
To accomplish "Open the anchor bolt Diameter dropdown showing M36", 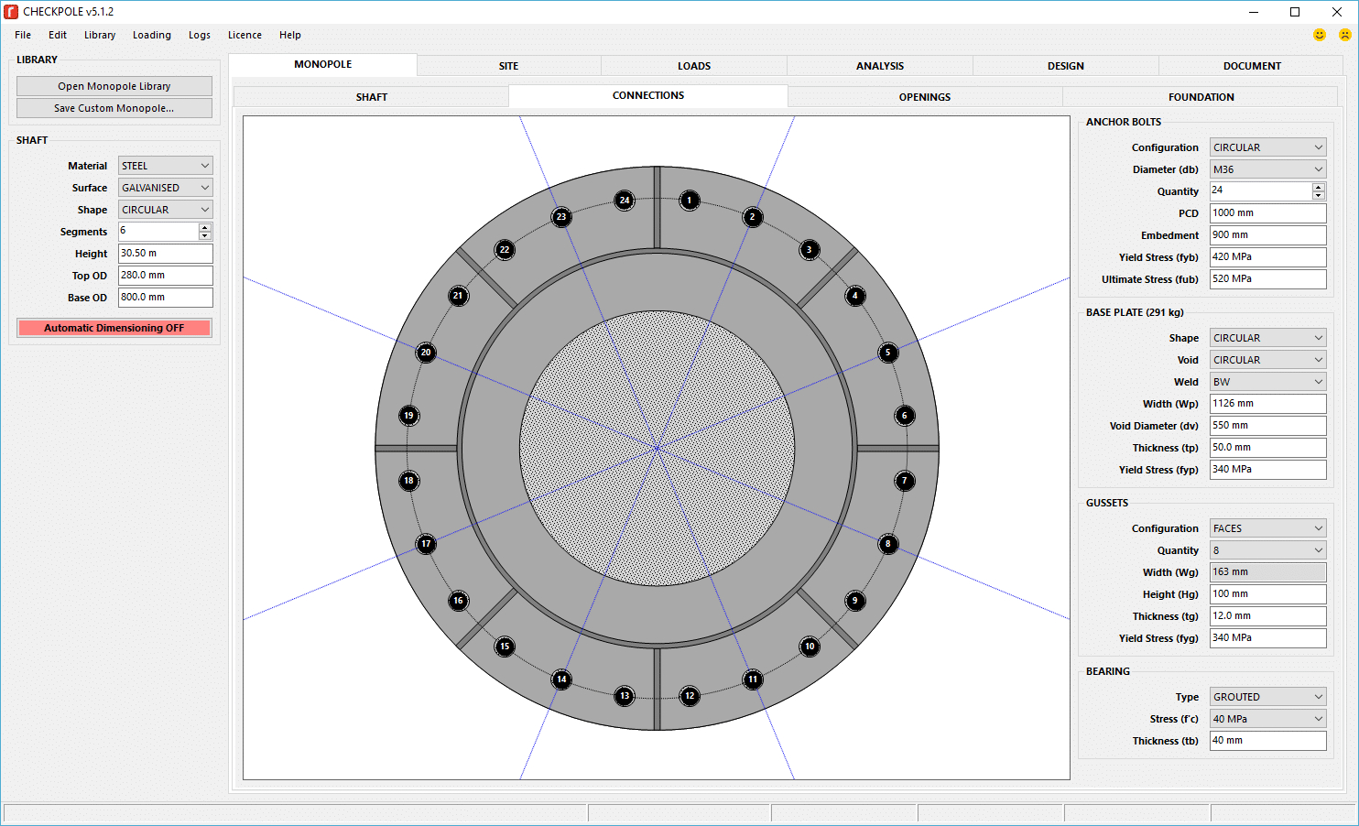I will pos(1267,168).
